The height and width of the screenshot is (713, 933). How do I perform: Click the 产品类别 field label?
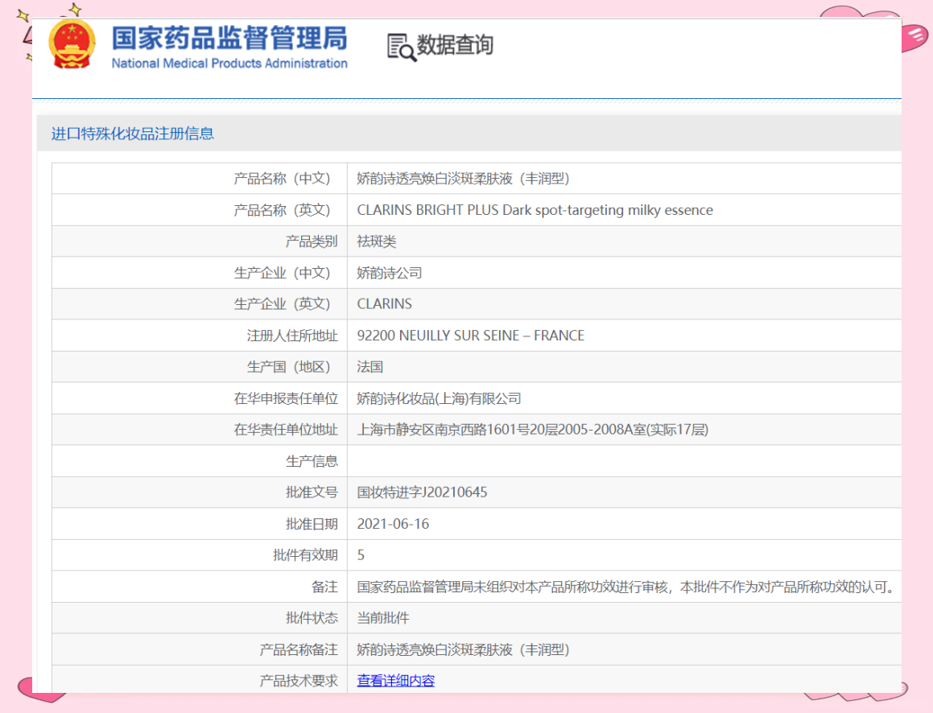coord(312,241)
